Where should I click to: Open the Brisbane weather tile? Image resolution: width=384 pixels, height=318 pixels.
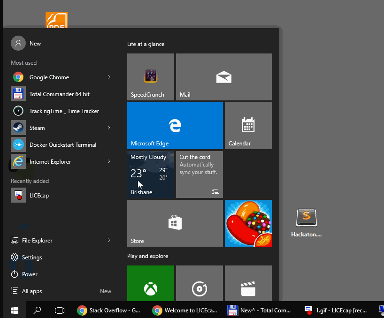[x=150, y=174]
